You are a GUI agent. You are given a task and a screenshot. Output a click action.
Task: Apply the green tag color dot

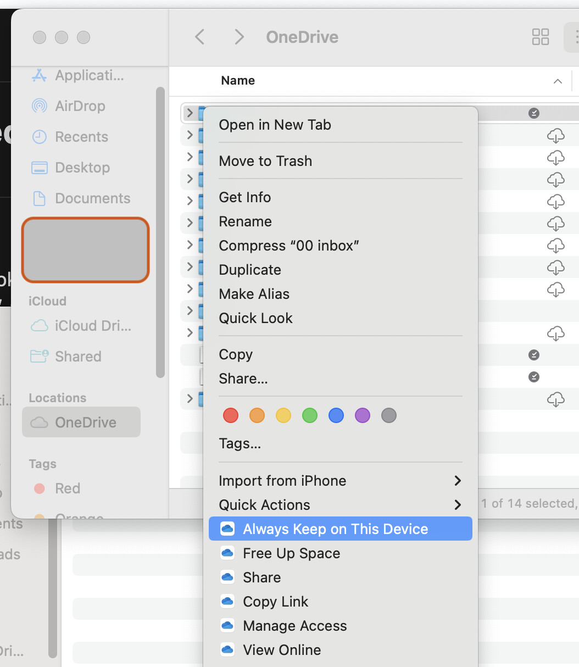310,415
